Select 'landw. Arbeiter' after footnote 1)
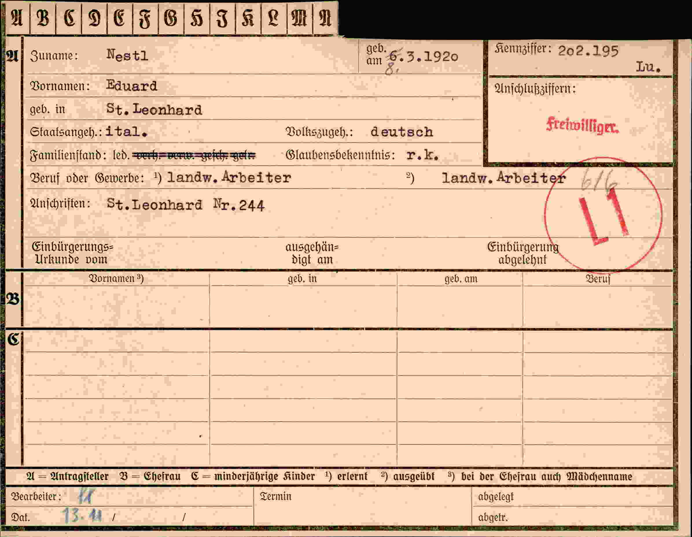 click(x=229, y=178)
